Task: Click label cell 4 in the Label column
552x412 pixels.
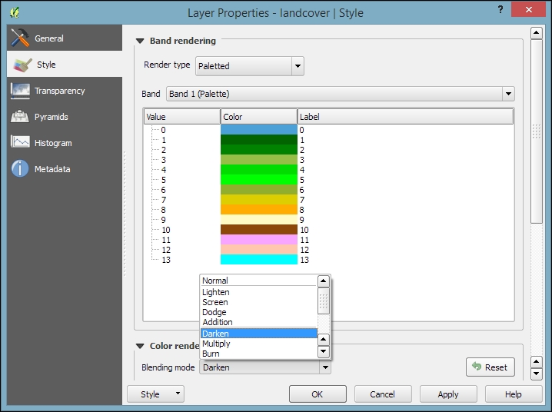Action: point(301,170)
